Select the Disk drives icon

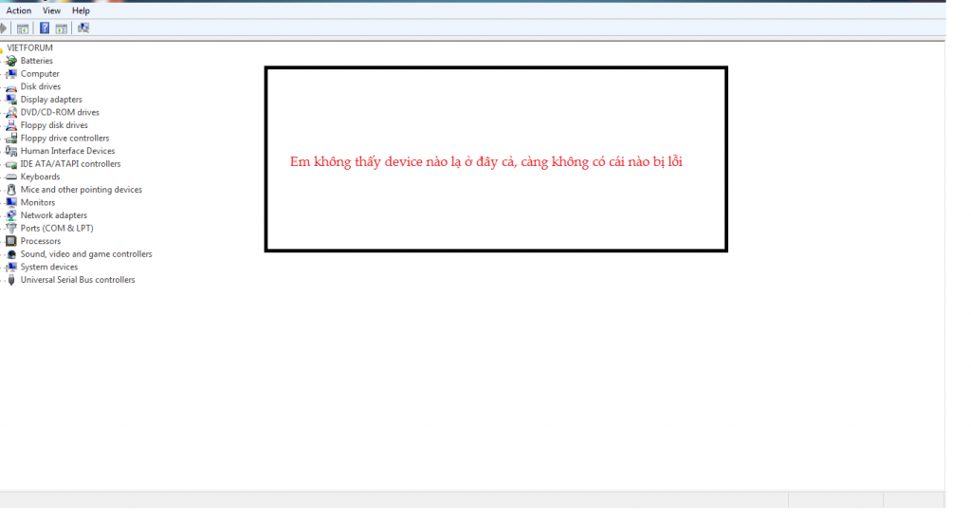11,86
